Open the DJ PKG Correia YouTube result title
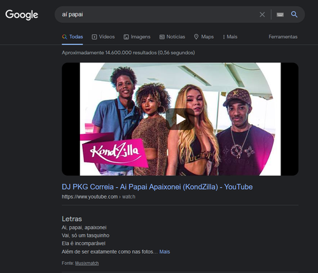Image resolution: width=318 pixels, height=273 pixels. (157, 187)
